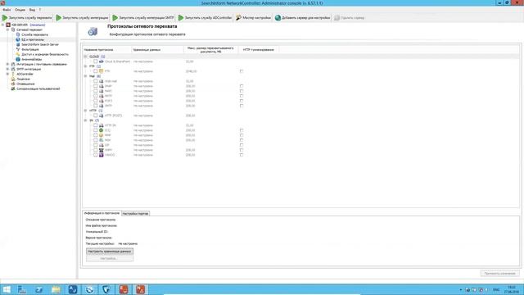Click the MSN protocol icon
Viewport: 524px width, 295px height.
[x=101, y=140]
